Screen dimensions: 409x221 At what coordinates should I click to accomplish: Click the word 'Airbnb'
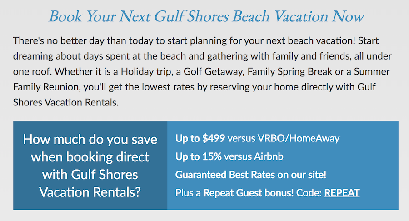coord(269,156)
